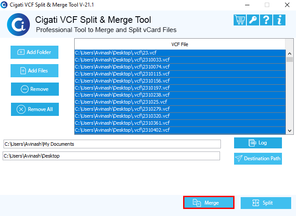Focus the My Documents log path field
The image size is (296, 216).
(112, 144)
